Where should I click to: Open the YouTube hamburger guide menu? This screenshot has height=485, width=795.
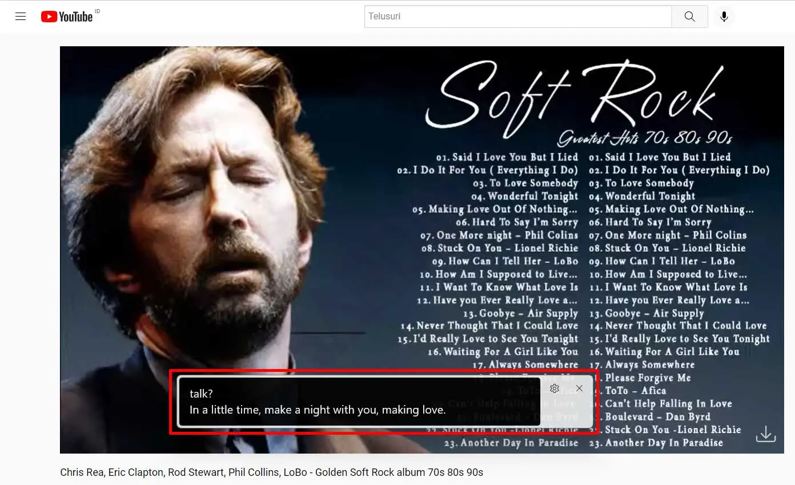coord(21,17)
